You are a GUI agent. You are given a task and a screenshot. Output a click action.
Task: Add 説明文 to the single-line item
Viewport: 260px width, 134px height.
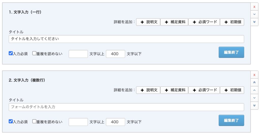tap(148, 22)
